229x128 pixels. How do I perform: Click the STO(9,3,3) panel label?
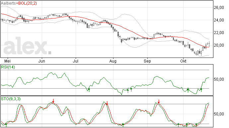pyautogui.click(x=11, y=99)
